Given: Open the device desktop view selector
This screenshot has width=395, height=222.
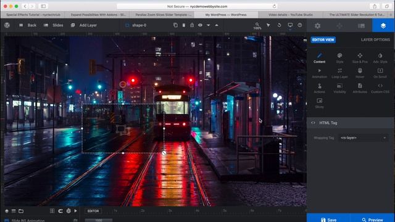Looking at the screenshot, I should pyautogui.click(x=290, y=25).
